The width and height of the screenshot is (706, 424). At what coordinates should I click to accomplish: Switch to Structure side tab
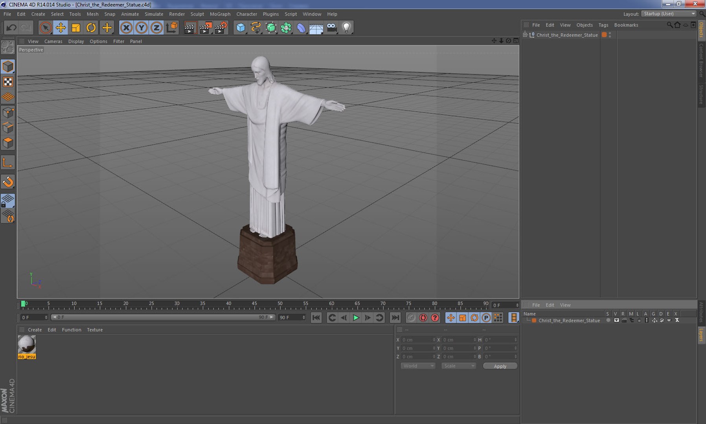click(702, 94)
